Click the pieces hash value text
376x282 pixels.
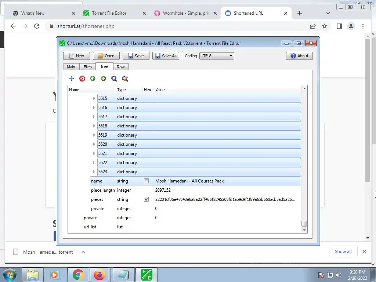(225, 199)
